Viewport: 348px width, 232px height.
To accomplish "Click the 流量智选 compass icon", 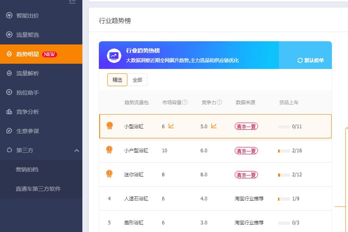I will (x=9, y=35).
